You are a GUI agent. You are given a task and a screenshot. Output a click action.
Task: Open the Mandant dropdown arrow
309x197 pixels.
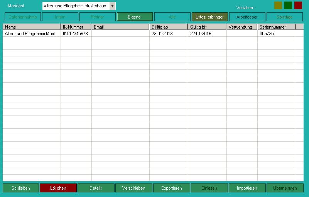tap(113, 6)
